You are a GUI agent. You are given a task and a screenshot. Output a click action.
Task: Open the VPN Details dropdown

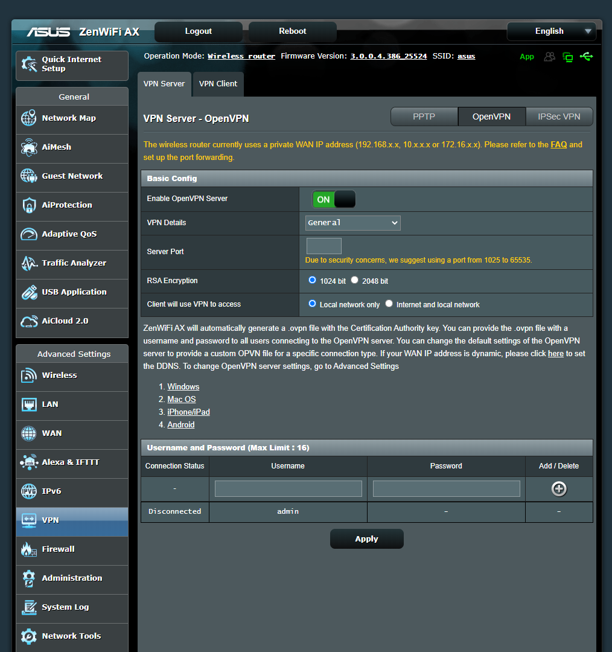point(352,223)
